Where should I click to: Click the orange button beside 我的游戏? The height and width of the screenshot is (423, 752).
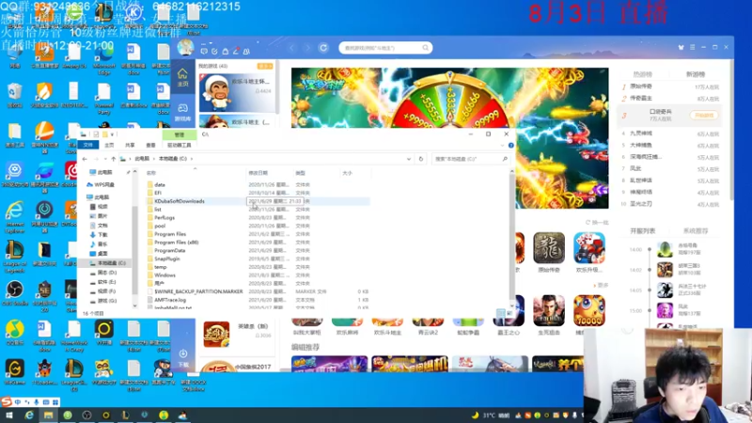click(x=265, y=66)
